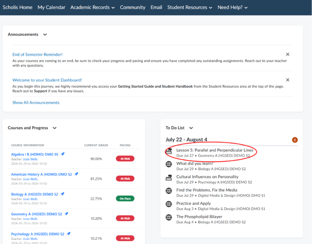Open the Psychology A (HGSED) DEMO S2 course
This screenshot has height=244, width=312.
(x=38, y=234)
